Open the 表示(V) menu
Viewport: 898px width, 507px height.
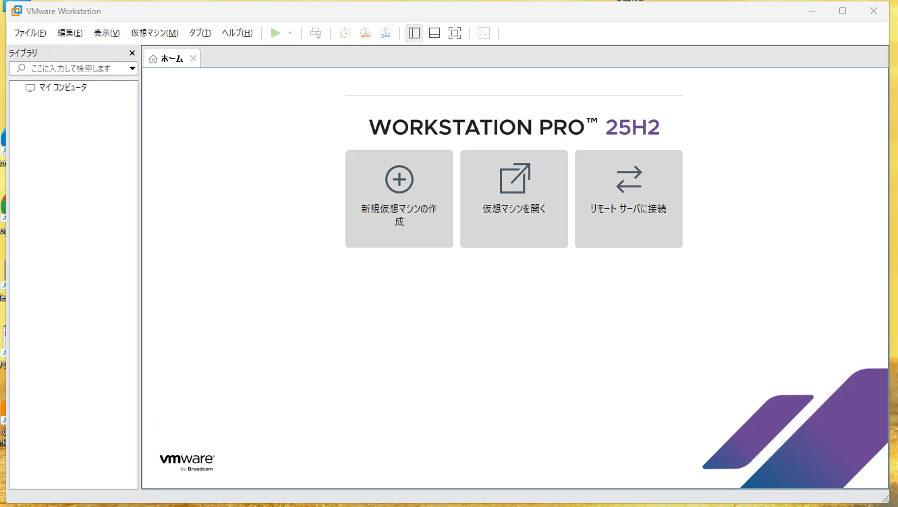point(107,33)
